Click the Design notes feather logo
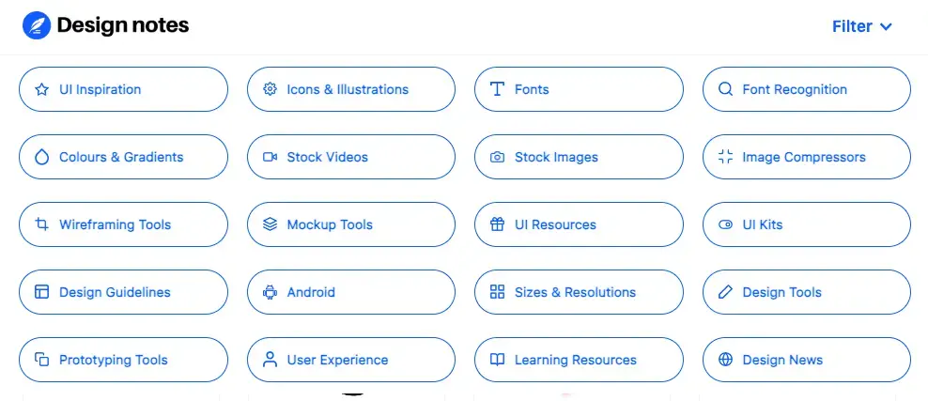Screen dimensions: 928x401 [x=37, y=26]
